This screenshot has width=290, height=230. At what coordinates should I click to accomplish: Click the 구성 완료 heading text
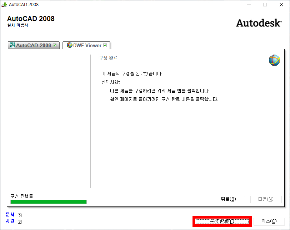[x=108, y=58]
